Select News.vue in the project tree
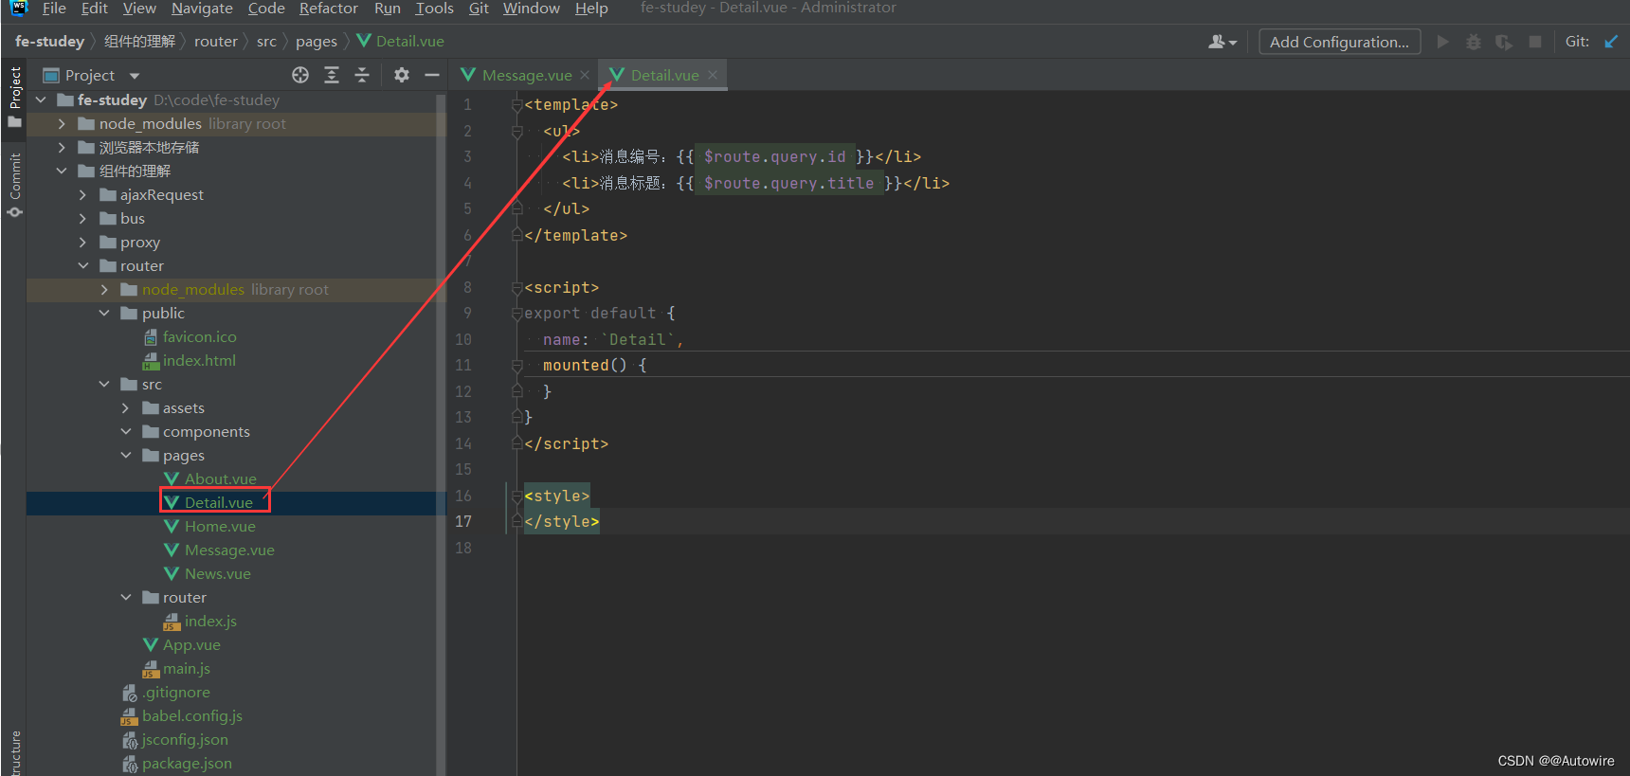 [x=217, y=573]
